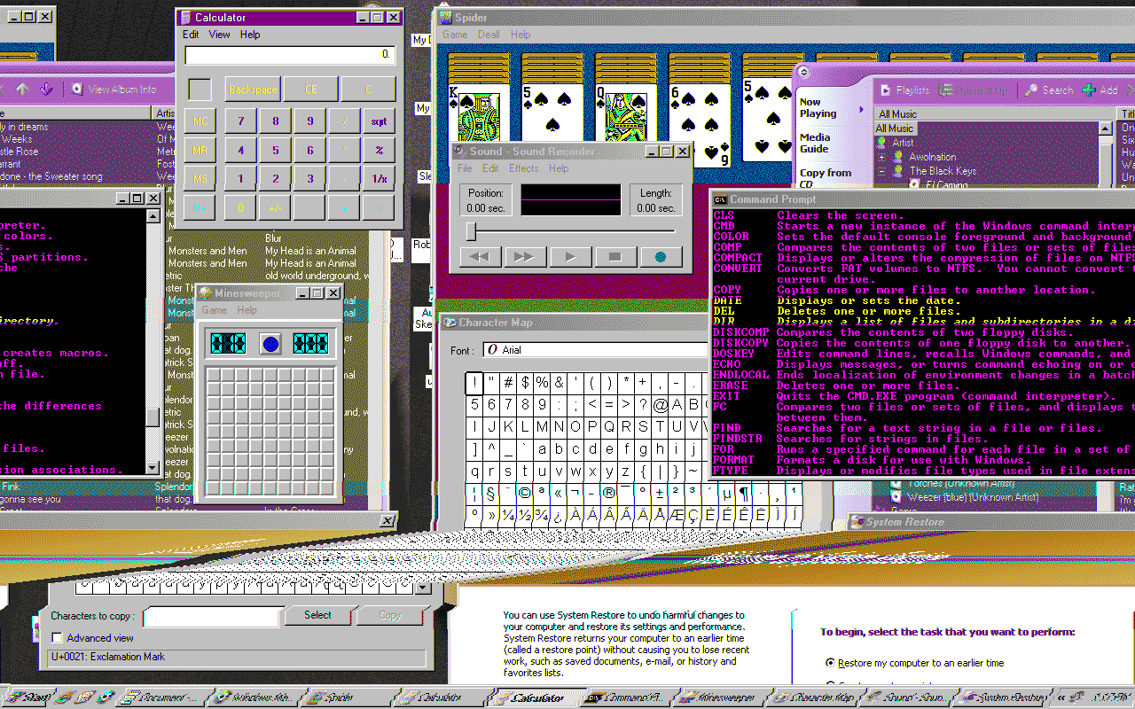Open the Effects menu in Sound Recorder
This screenshot has height=709, width=1135.
[x=523, y=168]
